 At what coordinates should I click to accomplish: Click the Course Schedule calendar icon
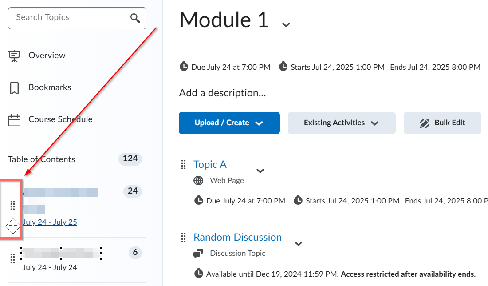[x=14, y=120]
